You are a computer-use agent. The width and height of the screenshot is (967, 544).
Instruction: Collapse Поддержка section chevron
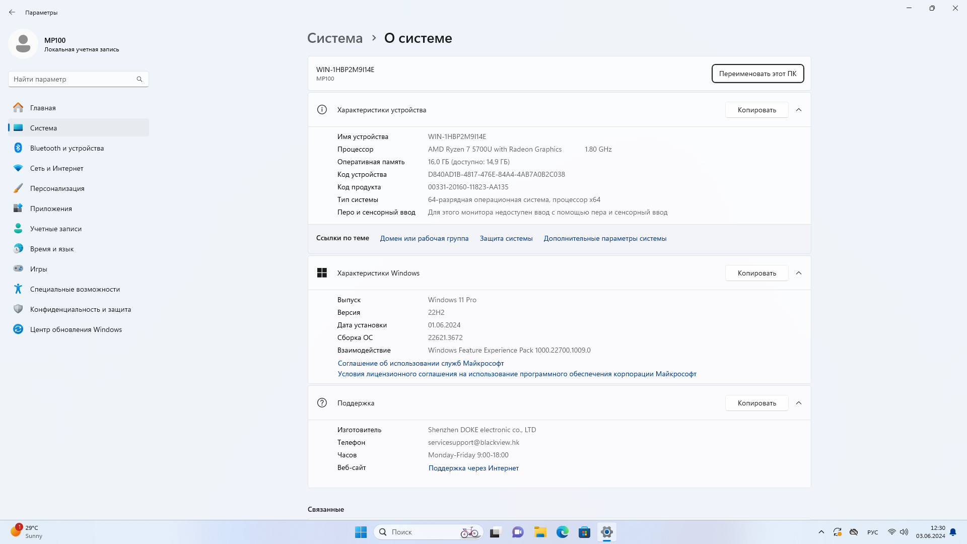(x=799, y=403)
